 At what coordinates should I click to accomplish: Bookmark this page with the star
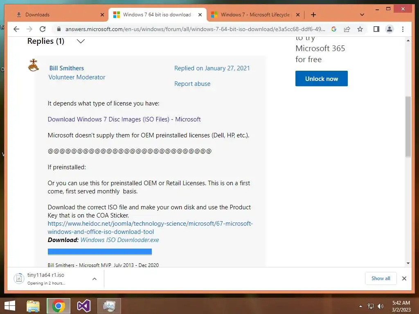[360, 29]
